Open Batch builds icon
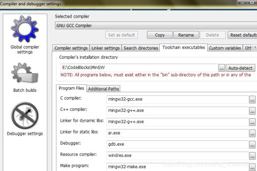 point(25,73)
